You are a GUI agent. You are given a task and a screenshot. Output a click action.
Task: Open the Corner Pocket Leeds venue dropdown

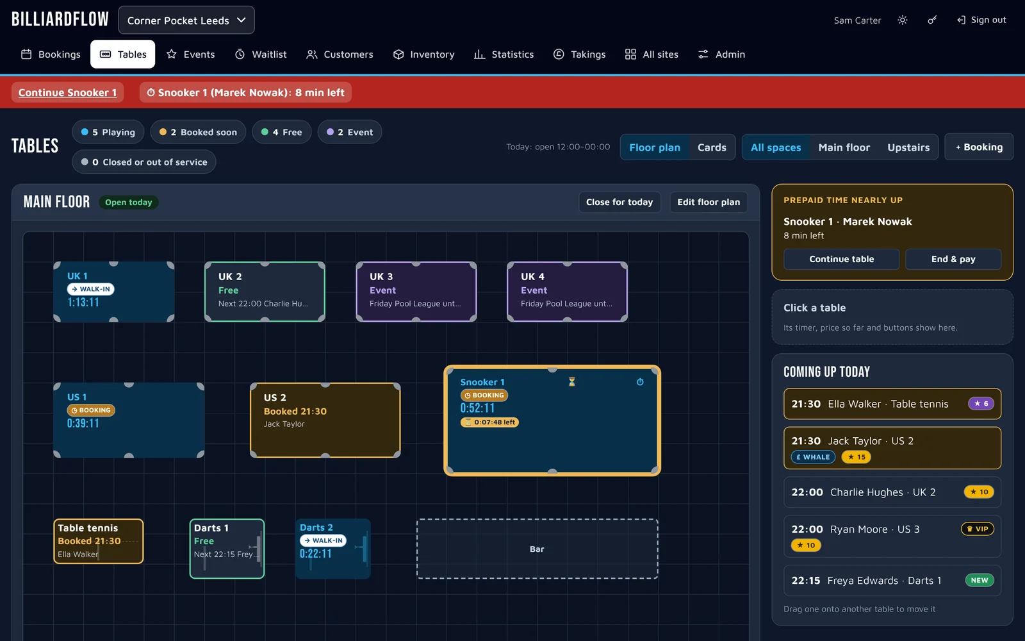tap(186, 20)
